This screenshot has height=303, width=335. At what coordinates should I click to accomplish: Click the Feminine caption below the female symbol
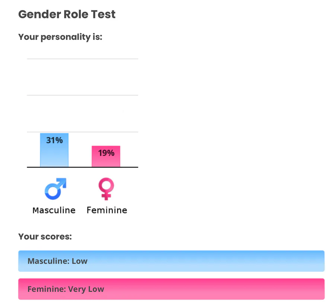click(x=107, y=210)
